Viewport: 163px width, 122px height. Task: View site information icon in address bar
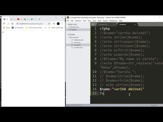18,24
